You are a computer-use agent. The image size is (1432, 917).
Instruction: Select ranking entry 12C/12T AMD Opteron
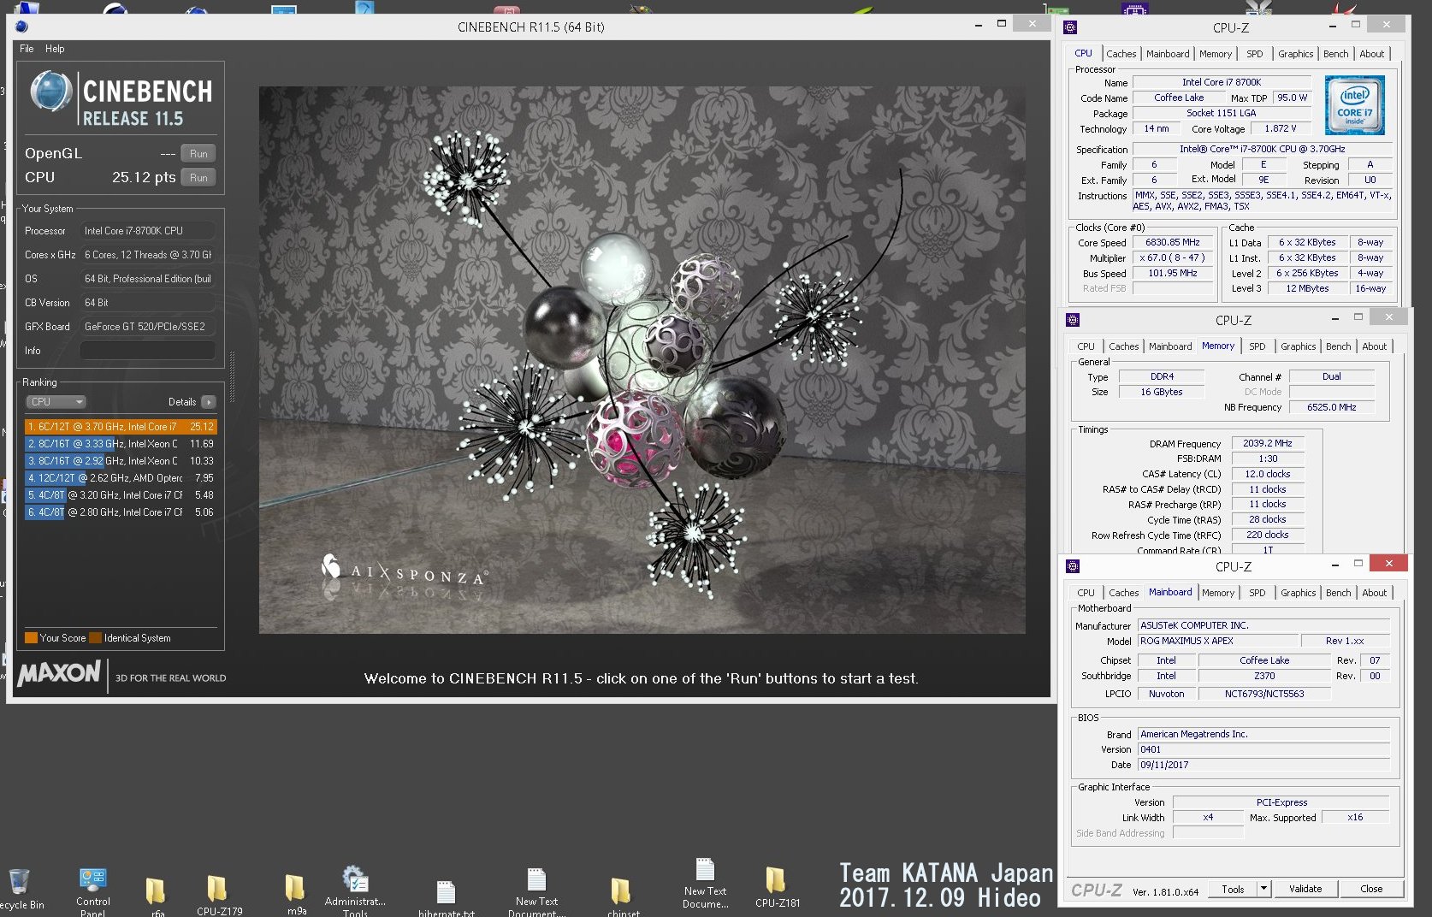coord(121,478)
